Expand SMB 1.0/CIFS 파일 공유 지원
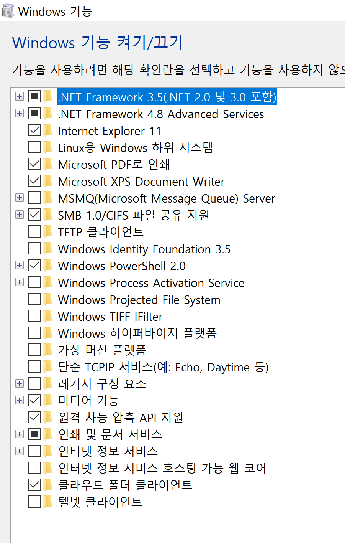 point(20,215)
